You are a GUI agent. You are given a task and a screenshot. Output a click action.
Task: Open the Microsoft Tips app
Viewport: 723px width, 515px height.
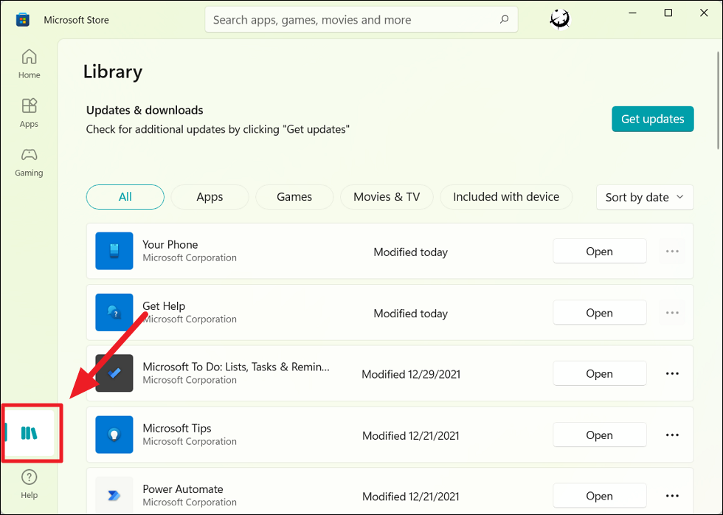click(599, 435)
